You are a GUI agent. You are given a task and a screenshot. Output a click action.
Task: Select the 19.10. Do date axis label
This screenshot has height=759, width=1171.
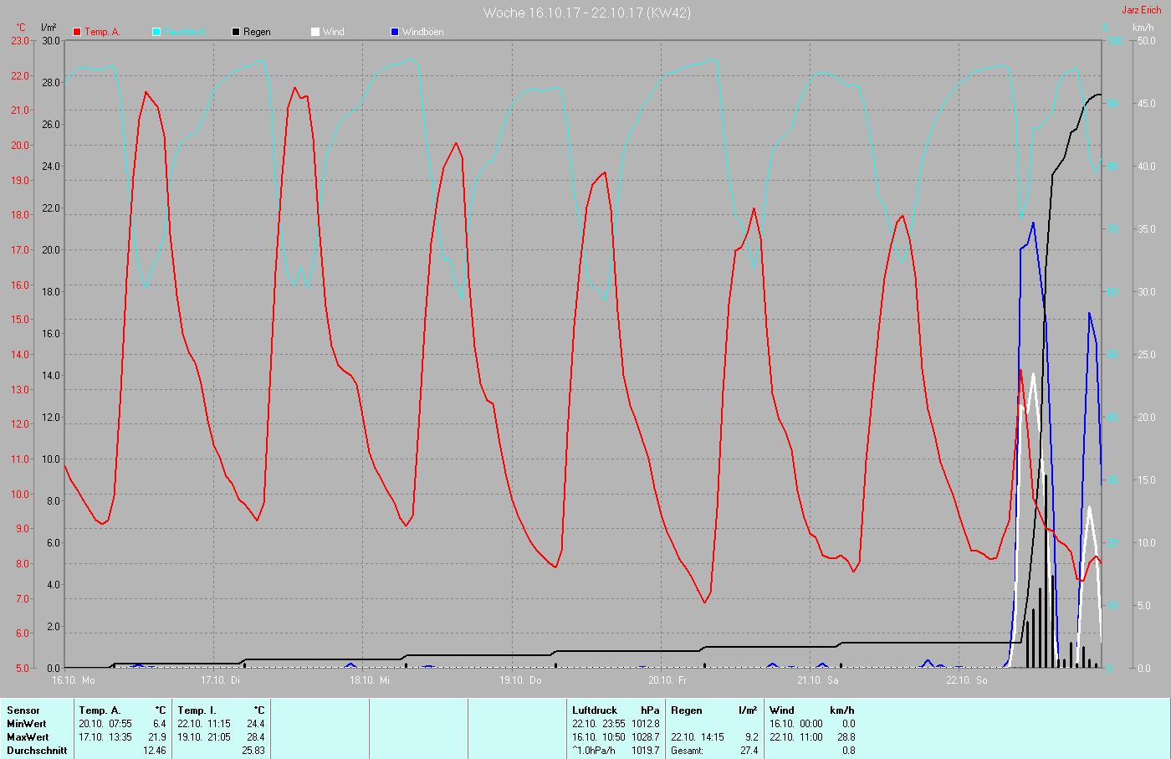pos(520,680)
